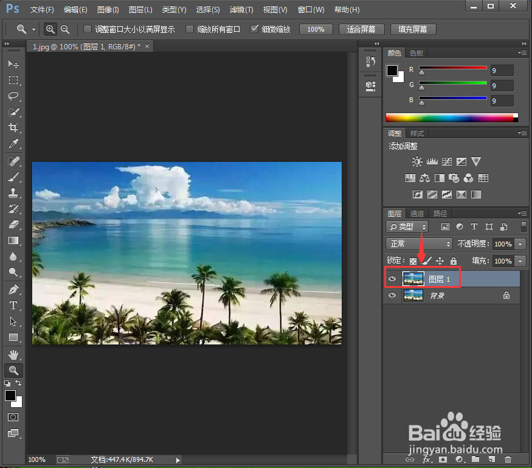Viewport: 532px width, 468px height.
Task: Select the Move tool
Action: [x=13, y=64]
